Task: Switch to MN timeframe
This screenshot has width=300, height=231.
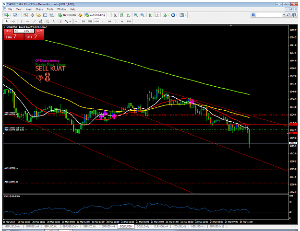Action: coord(129,21)
